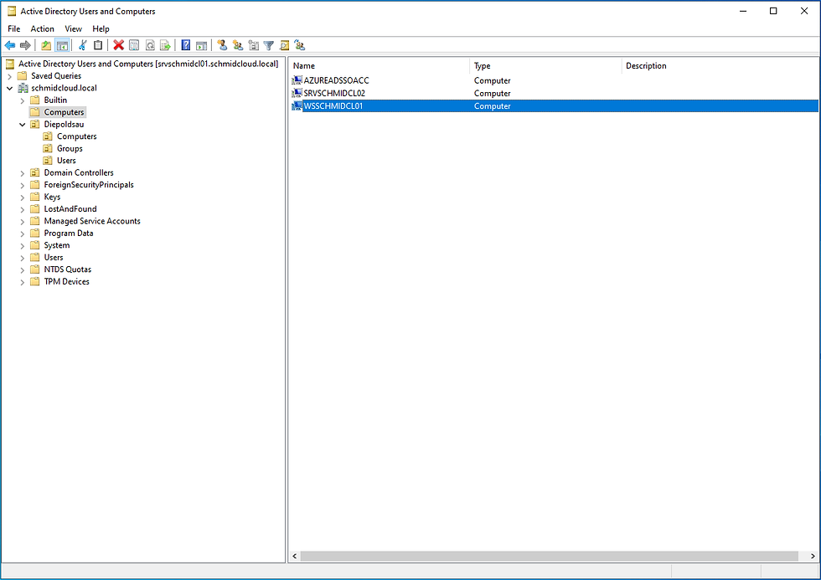Image resolution: width=821 pixels, height=580 pixels.
Task: Click the filter funnel toolbar icon
Action: coord(269,45)
